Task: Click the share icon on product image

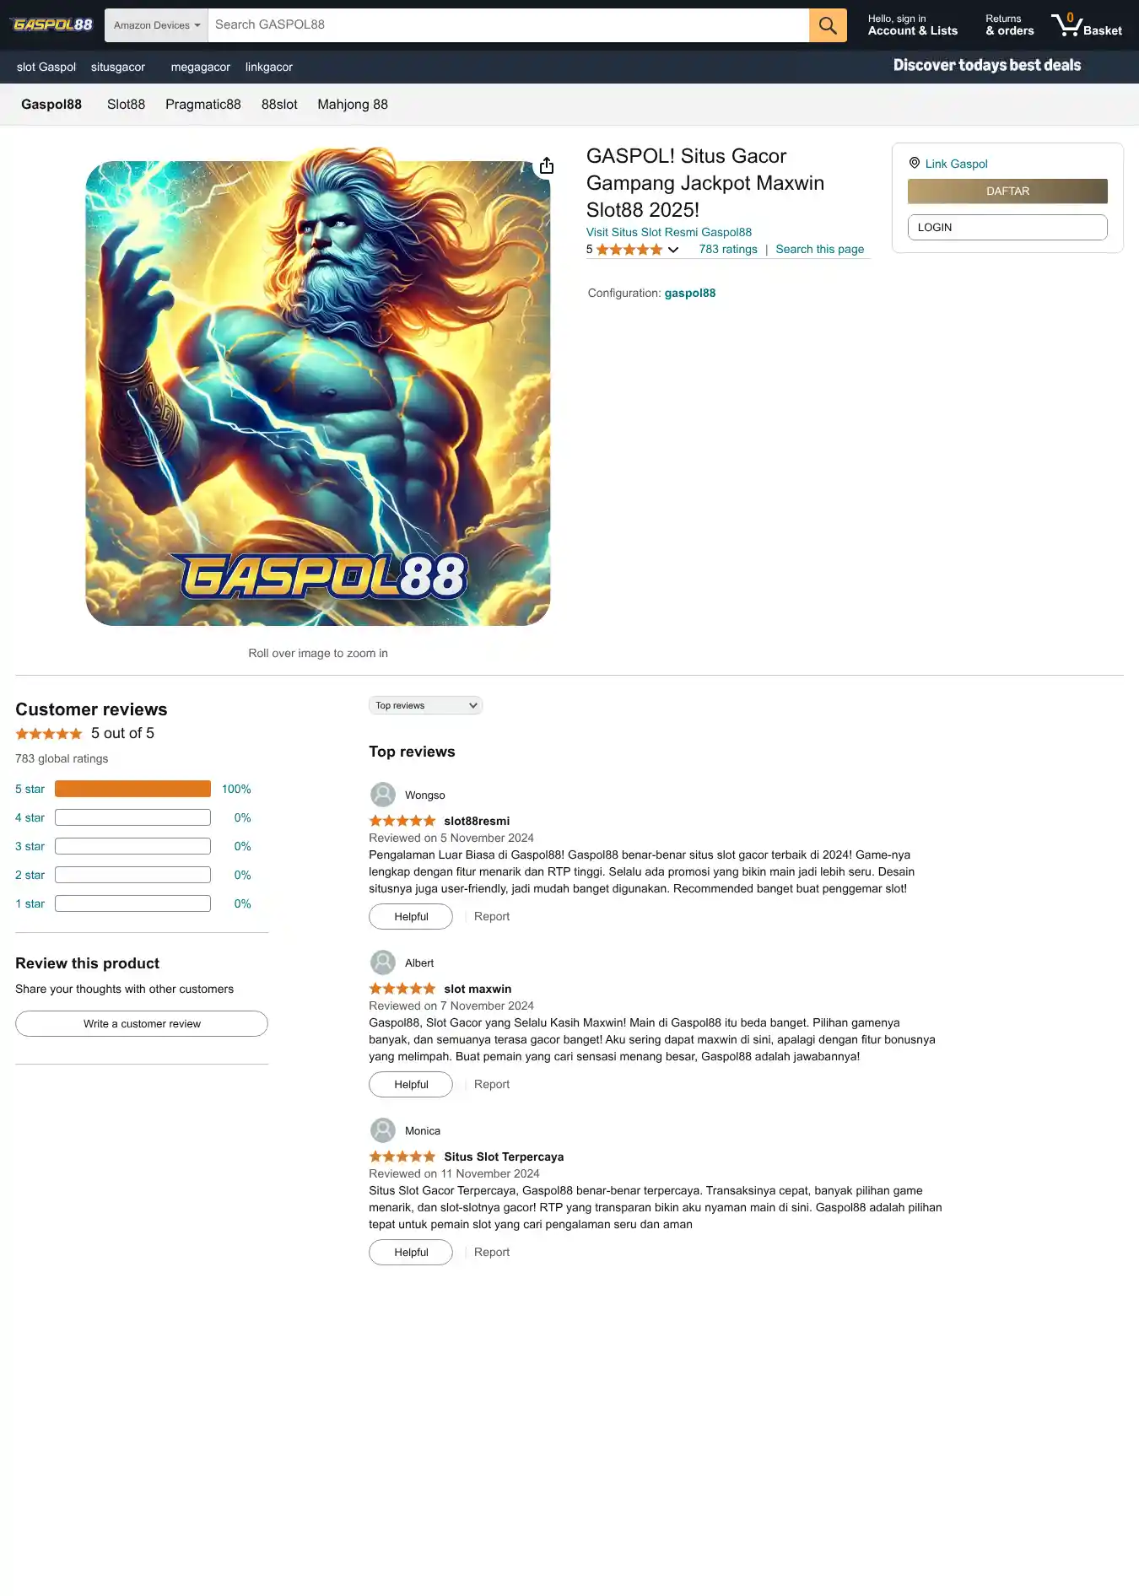Action: pos(547,165)
